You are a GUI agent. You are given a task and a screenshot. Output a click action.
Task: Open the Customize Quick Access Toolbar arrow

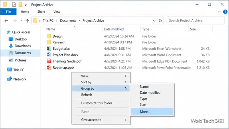click(25, 5)
